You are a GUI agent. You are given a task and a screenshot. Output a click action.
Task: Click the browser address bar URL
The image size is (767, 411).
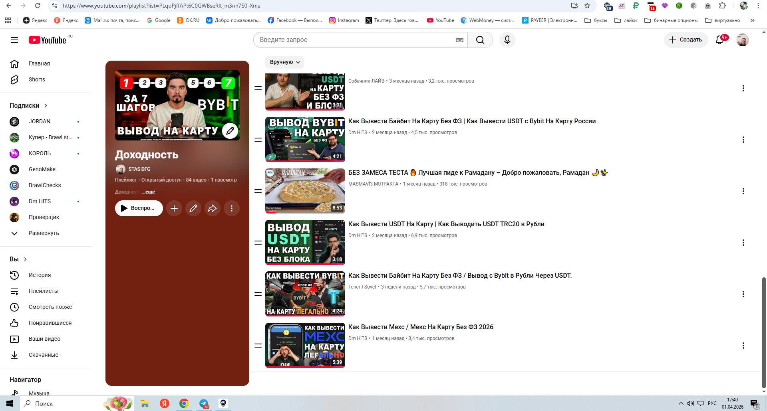tap(161, 6)
